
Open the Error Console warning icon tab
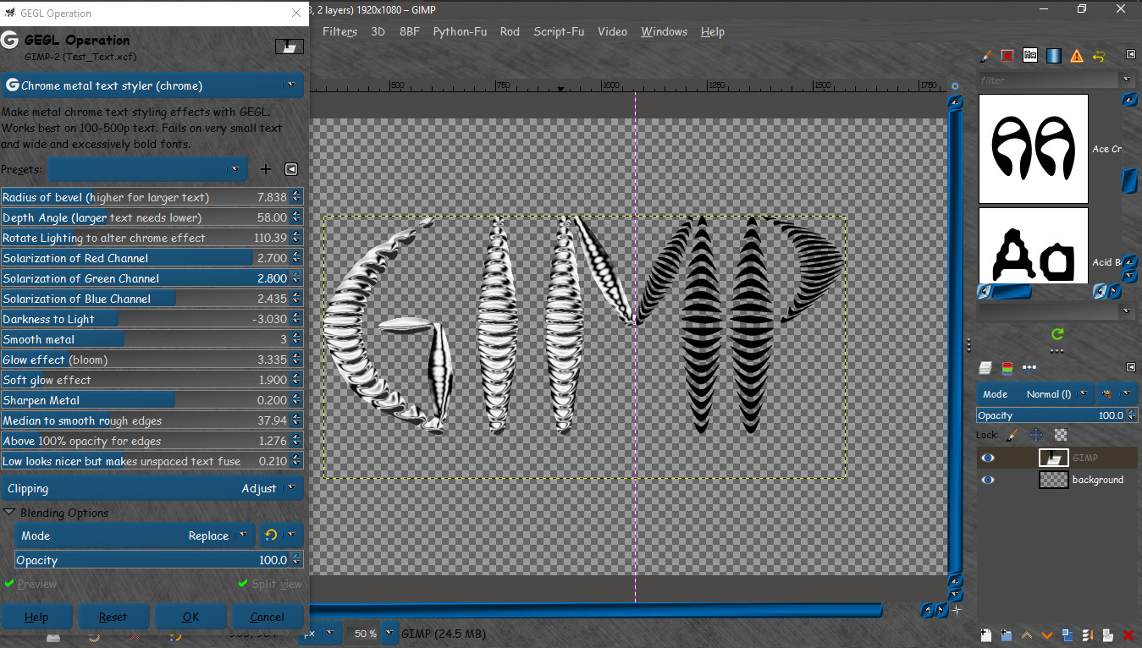point(1077,56)
